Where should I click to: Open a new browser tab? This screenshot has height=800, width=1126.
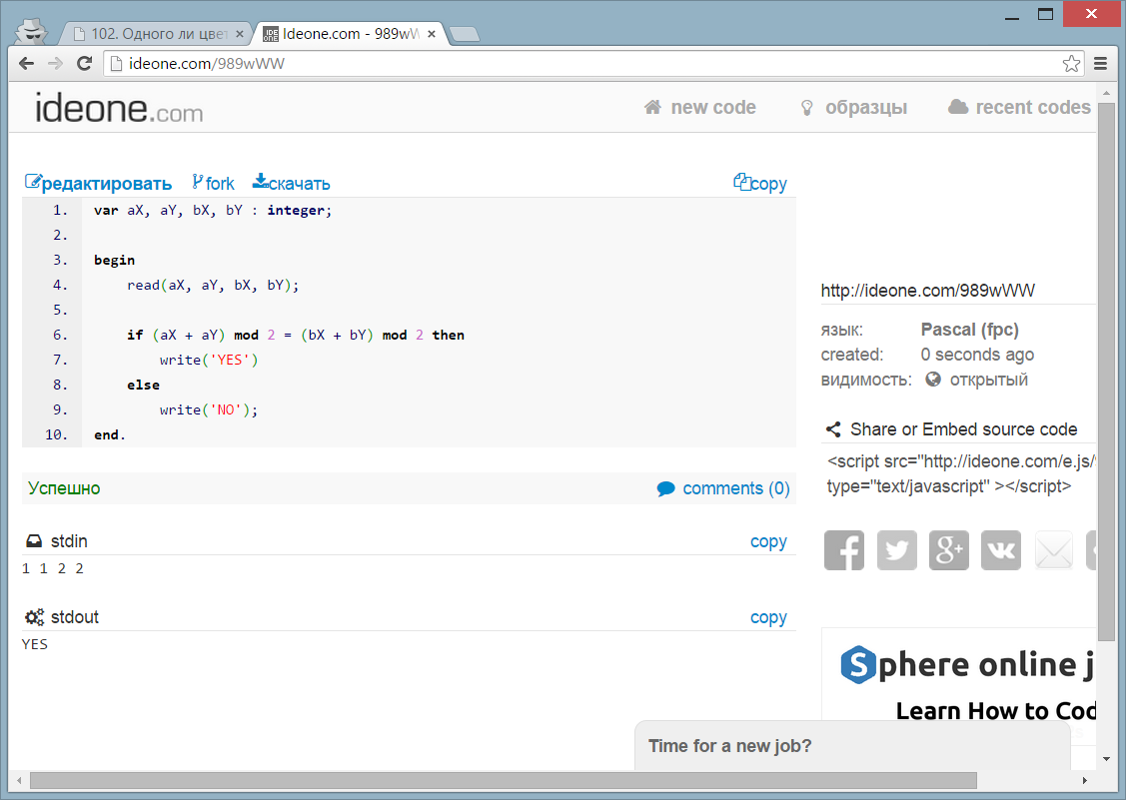pyautogui.click(x=464, y=34)
